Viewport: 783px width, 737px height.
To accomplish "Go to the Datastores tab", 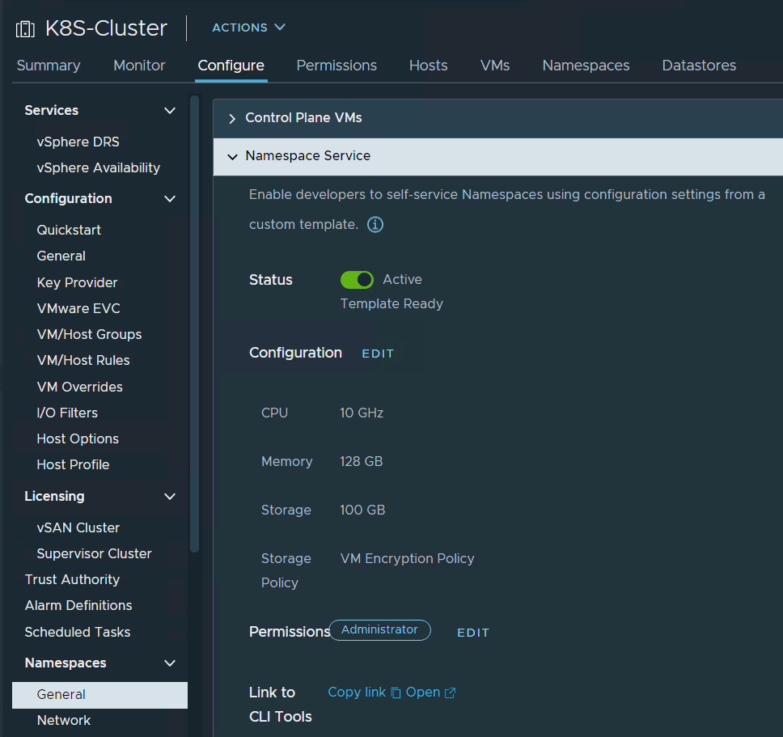I will (699, 66).
